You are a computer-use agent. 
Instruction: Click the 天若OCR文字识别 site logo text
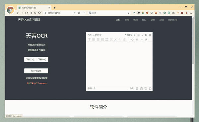tap(29, 20)
